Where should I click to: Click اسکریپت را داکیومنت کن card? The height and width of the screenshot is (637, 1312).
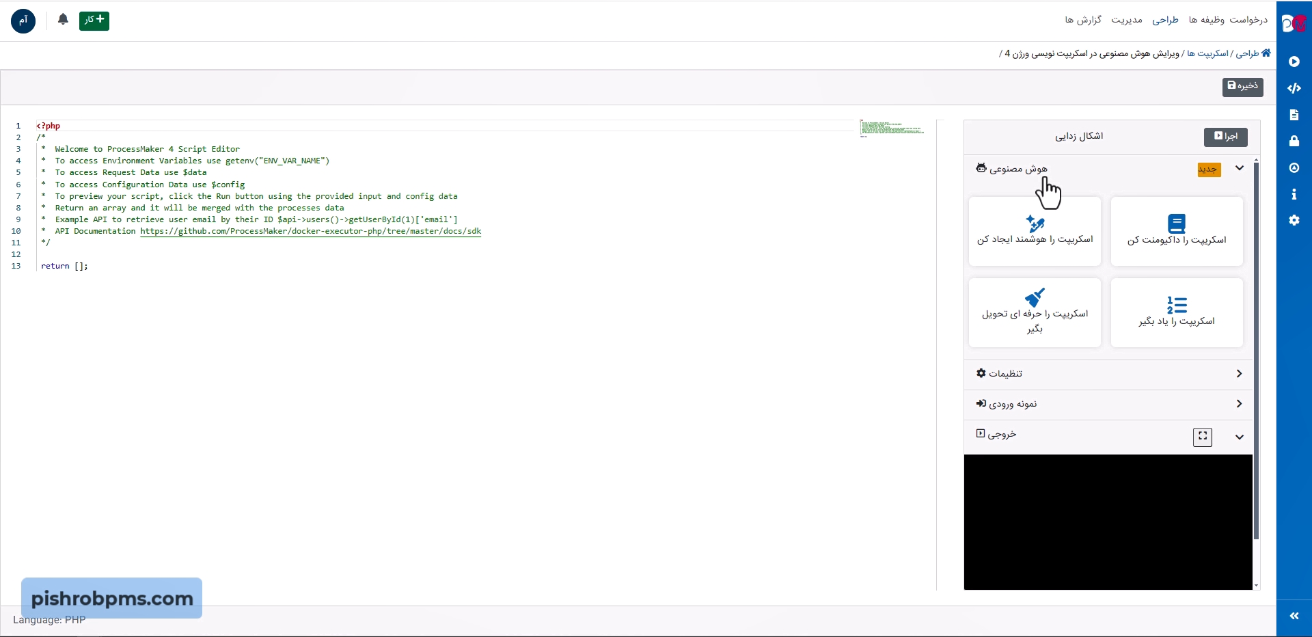point(1177,232)
